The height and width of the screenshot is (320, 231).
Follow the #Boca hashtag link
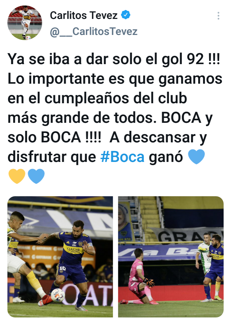pos(122,157)
